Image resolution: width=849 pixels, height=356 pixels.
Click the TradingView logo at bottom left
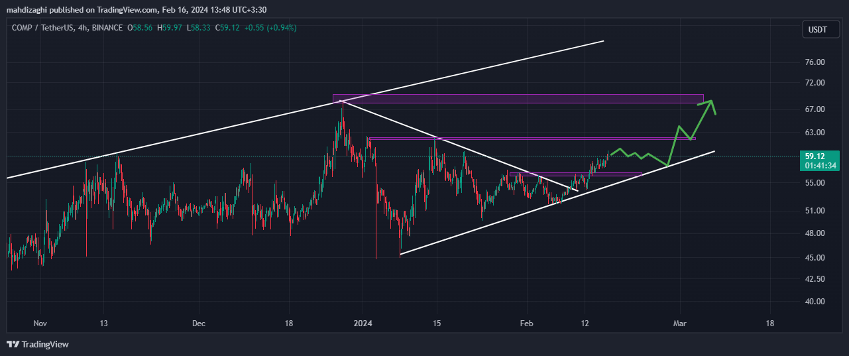[38, 344]
